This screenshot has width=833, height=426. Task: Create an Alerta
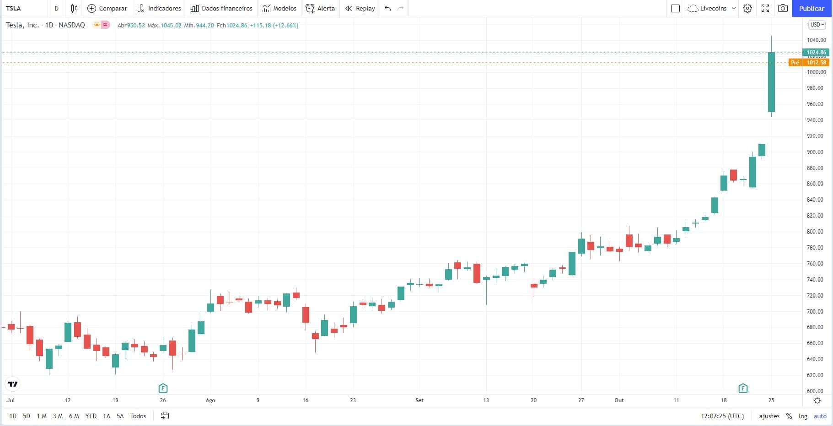(320, 8)
